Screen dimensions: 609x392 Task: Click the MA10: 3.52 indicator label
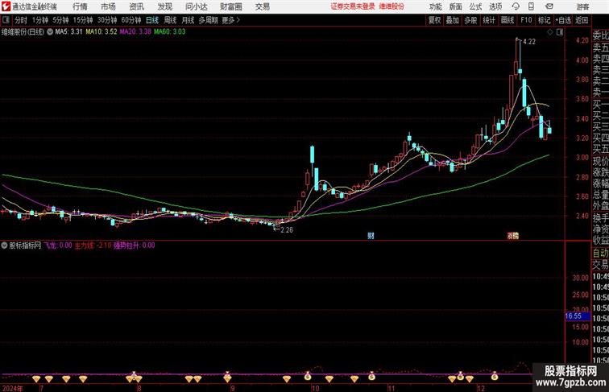click(101, 32)
